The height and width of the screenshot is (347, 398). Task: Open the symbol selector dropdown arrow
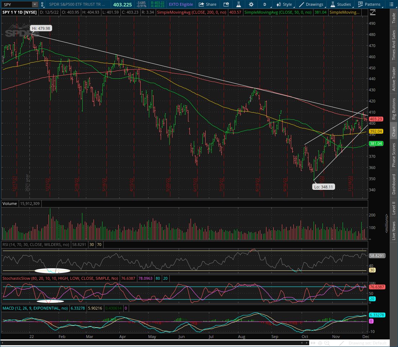click(35, 4)
